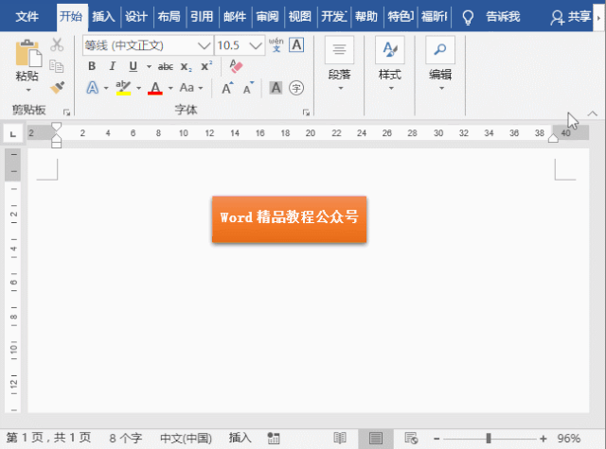This screenshot has height=449, width=606.
Task: Clear all formatting with eraser icon
Action: pyautogui.click(x=236, y=66)
